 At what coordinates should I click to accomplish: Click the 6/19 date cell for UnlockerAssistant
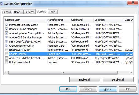coord(129,62)
